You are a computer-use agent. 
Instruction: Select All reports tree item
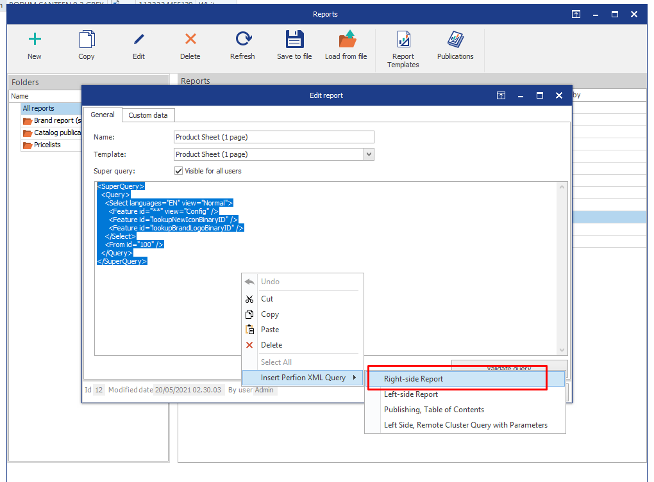pyautogui.click(x=51, y=108)
